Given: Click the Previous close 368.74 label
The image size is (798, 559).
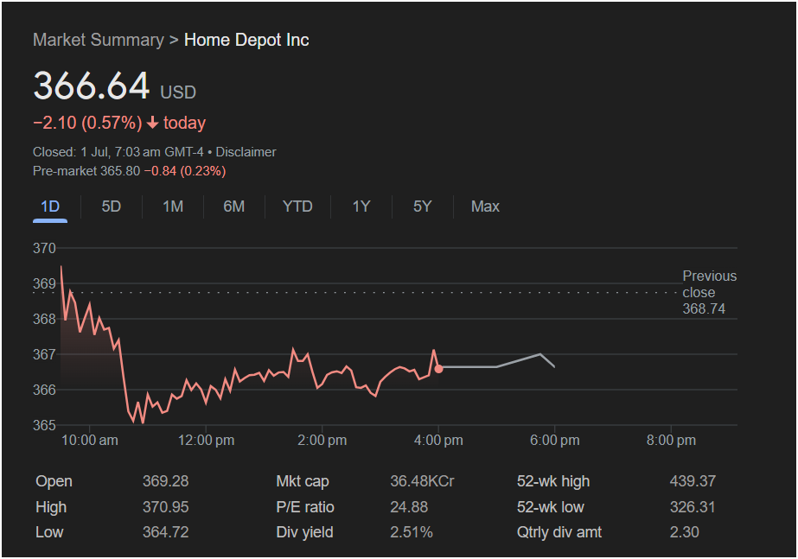Looking at the screenshot, I should coord(709,293).
